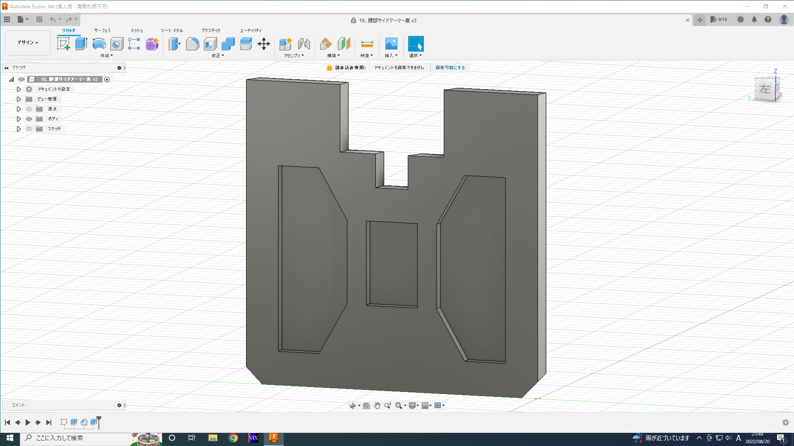This screenshot has width=794, height=446.
Task: Click the 編集可能にする link
Action: point(450,68)
